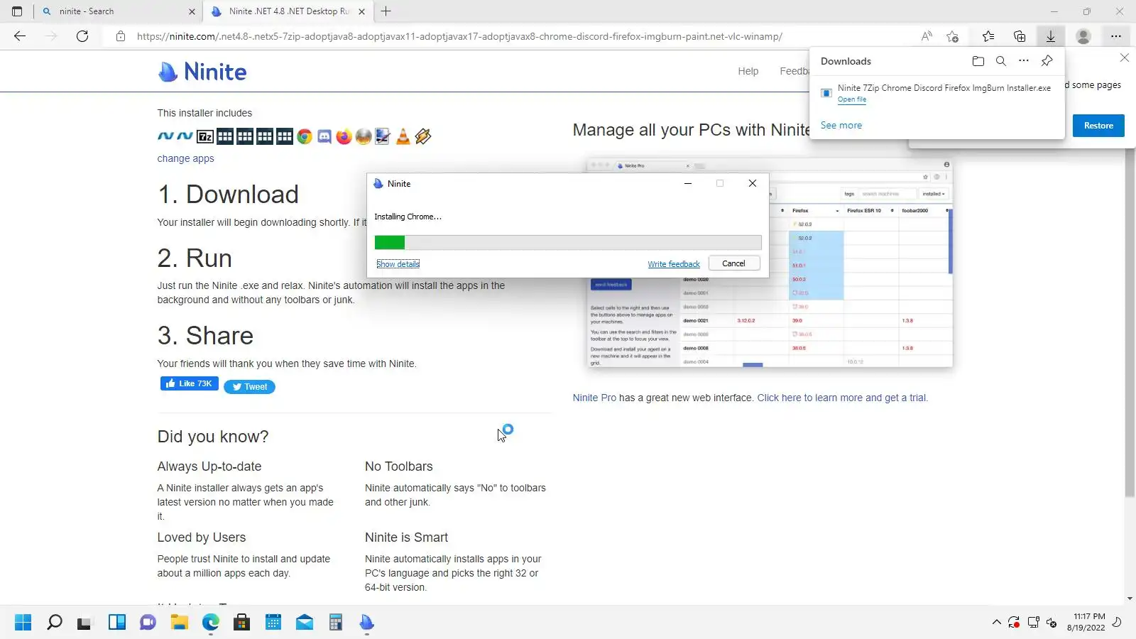This screenshot has width=1136, height=639.
Task: Click the Firefox icon in installer list
Action: tap(344, 136)
